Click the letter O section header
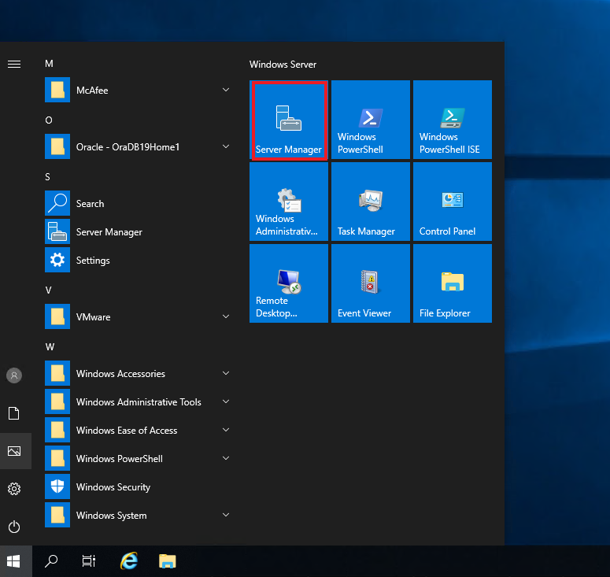The image size is (610, 577). (49, 120)
